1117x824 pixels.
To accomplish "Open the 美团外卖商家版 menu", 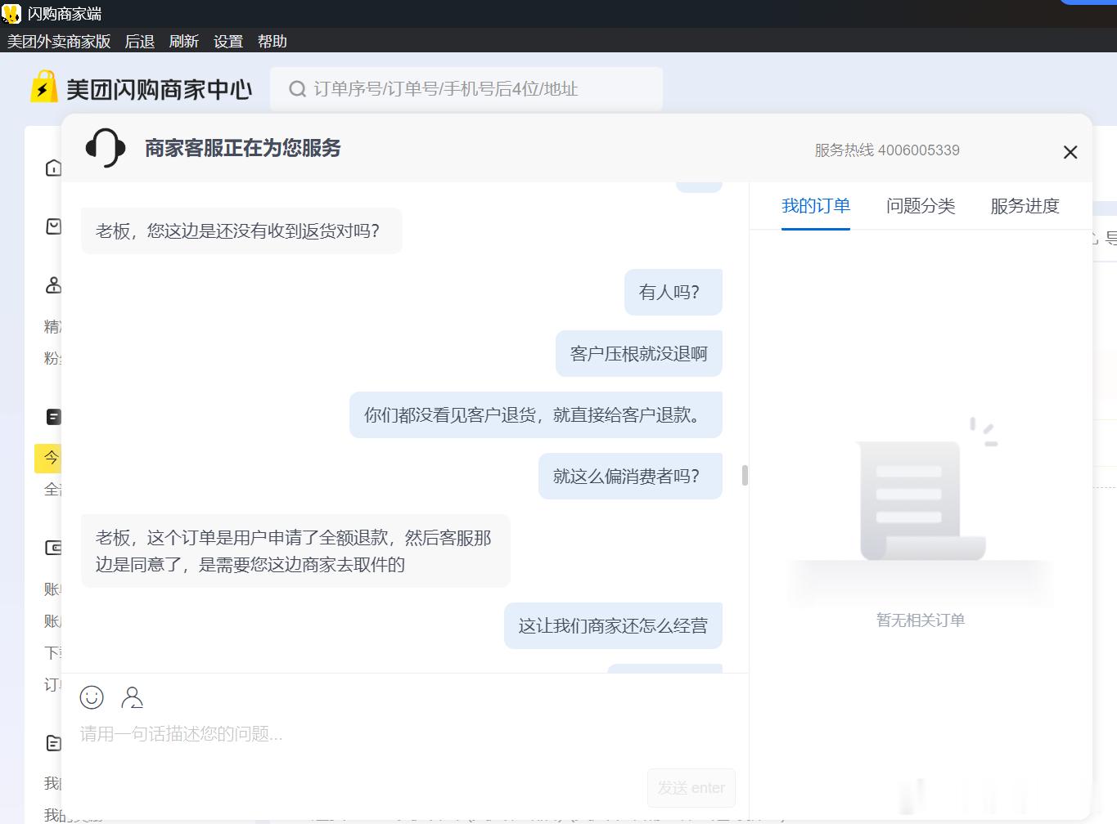I will pyautogui.click(x=59, y=41).
